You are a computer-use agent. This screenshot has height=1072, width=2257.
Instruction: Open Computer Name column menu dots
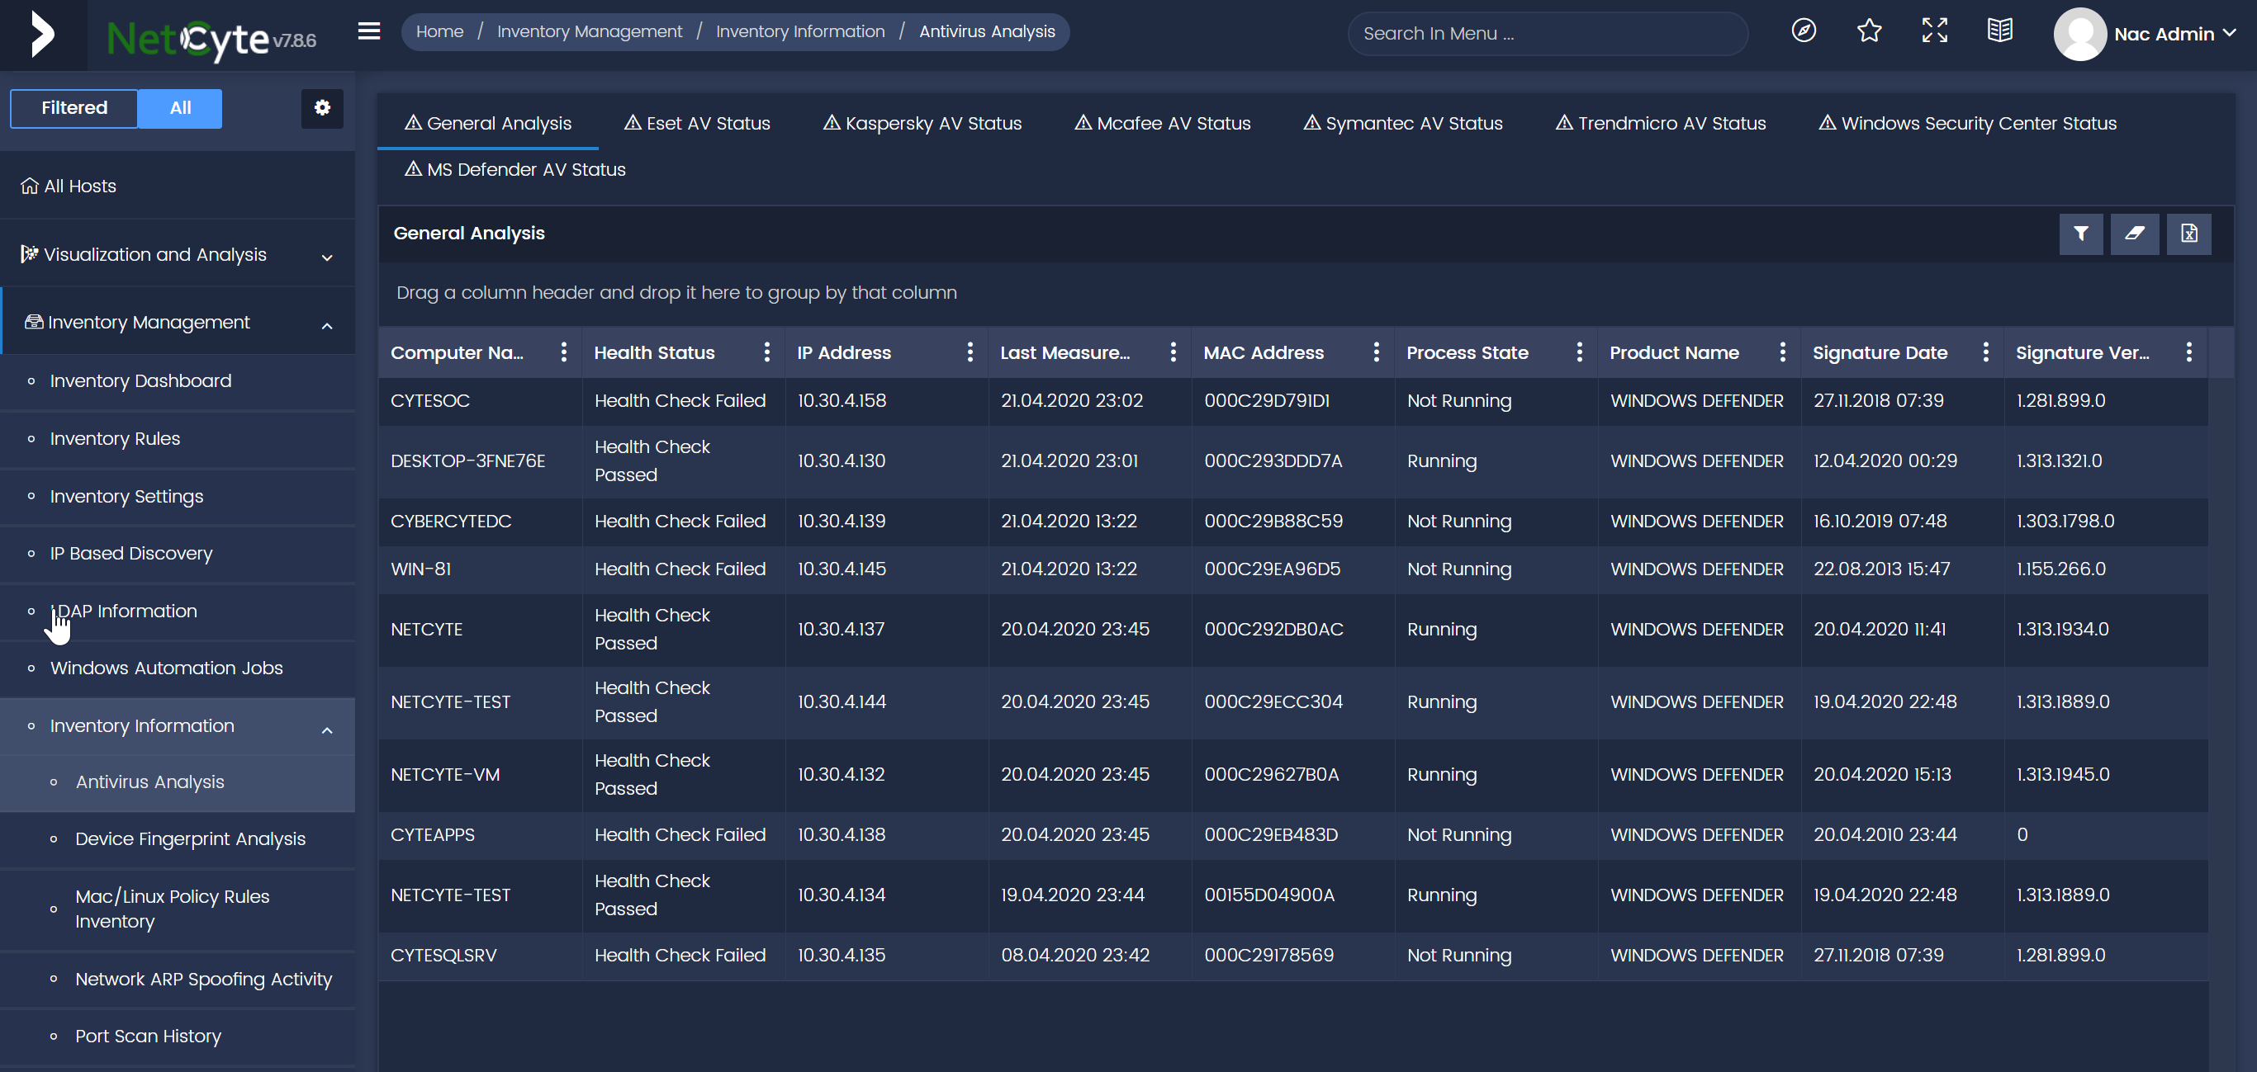(x=563, y=352)
